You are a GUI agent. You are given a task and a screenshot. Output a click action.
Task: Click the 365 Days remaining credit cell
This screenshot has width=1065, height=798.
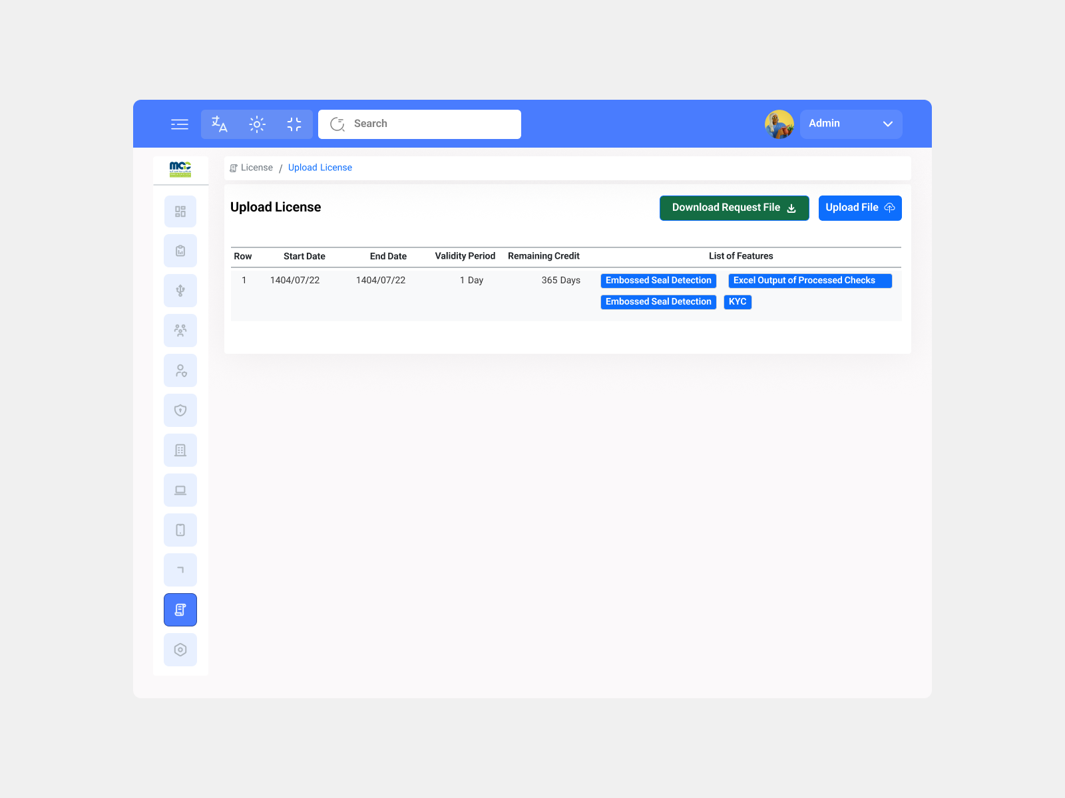(x=561, y=281)
